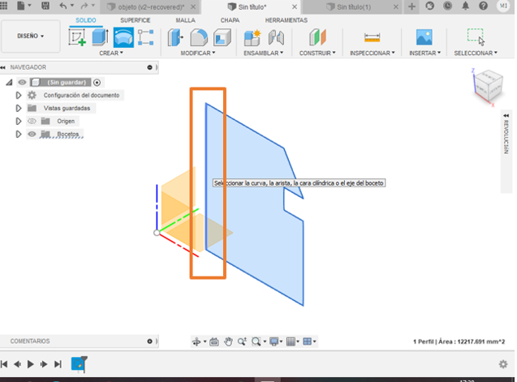517x382 pixels.
Task: Switch to the SUPERFICIE tab
Action: coord(136,20)
